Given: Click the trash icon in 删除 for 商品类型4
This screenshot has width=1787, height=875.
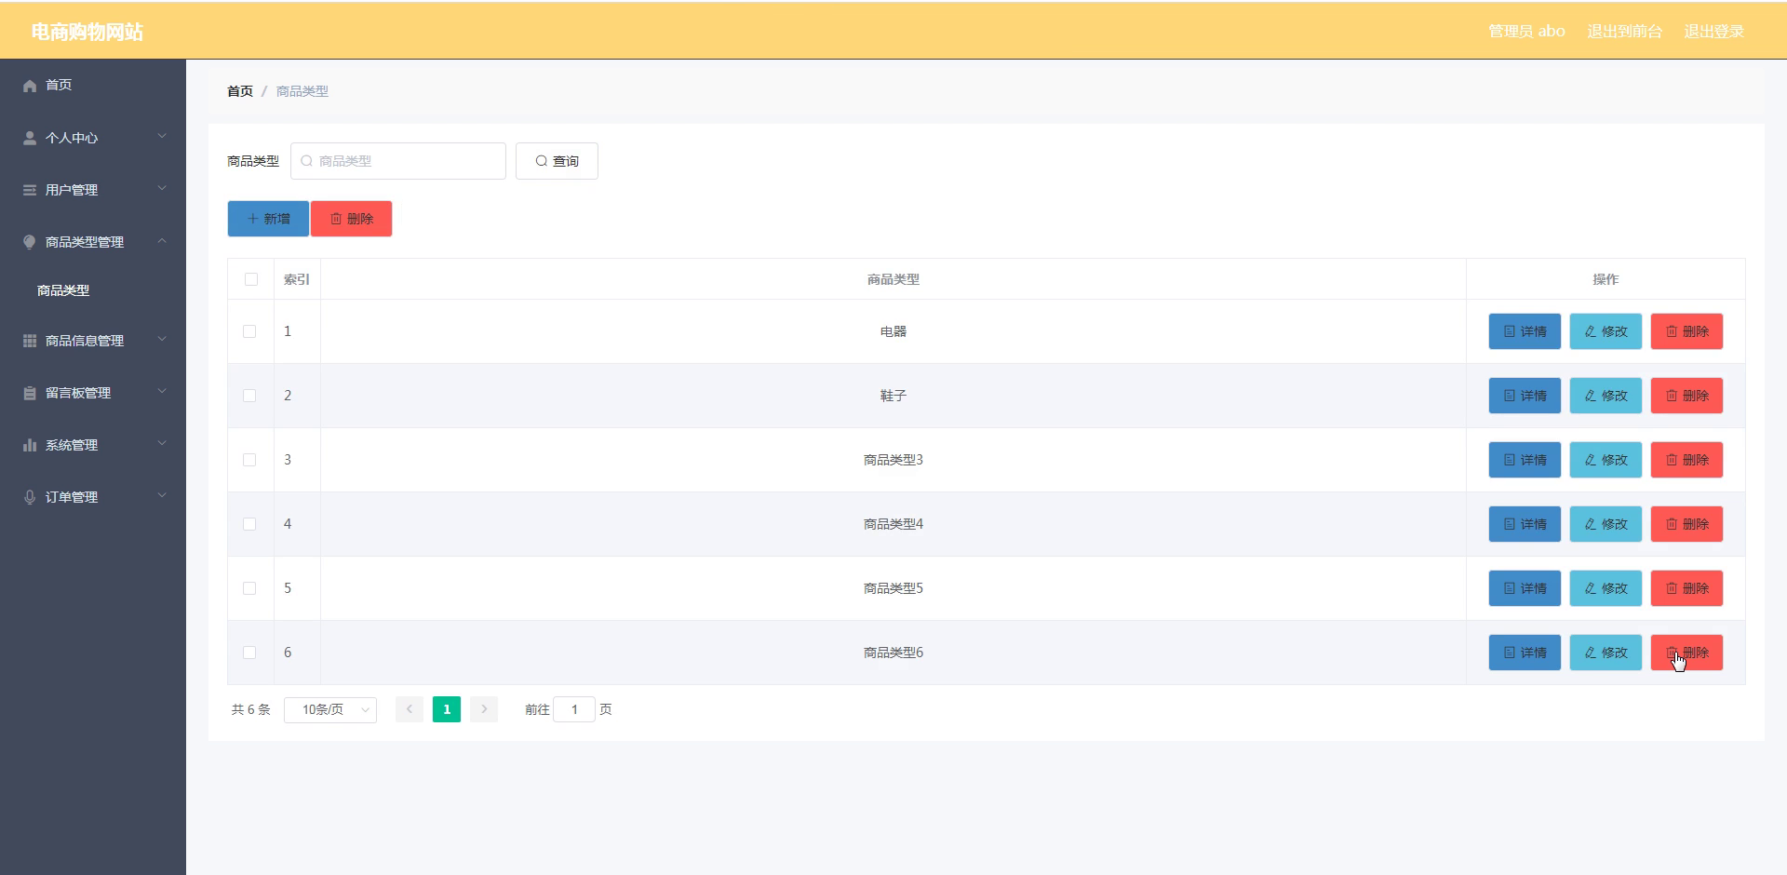Looking at the screenshot, I should click(x=1672, y=524).
